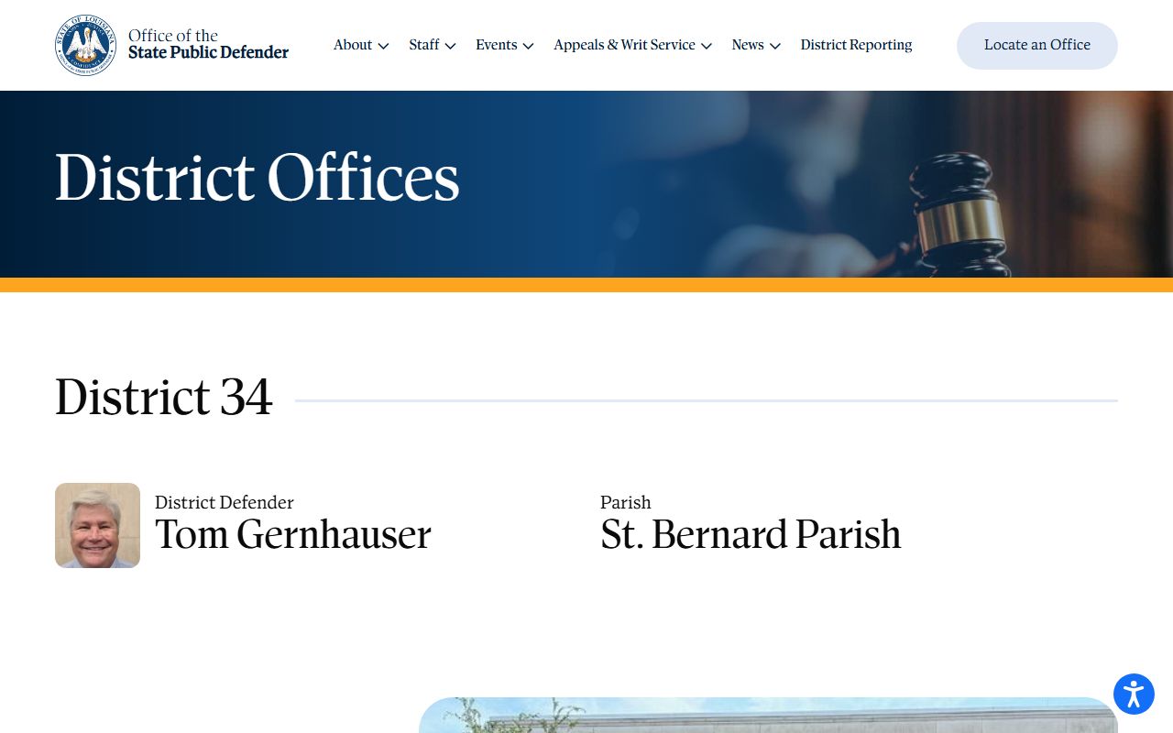Expand the News menu chevron
Viewport: 1173px width, 733px height.
tap(774, 46)
